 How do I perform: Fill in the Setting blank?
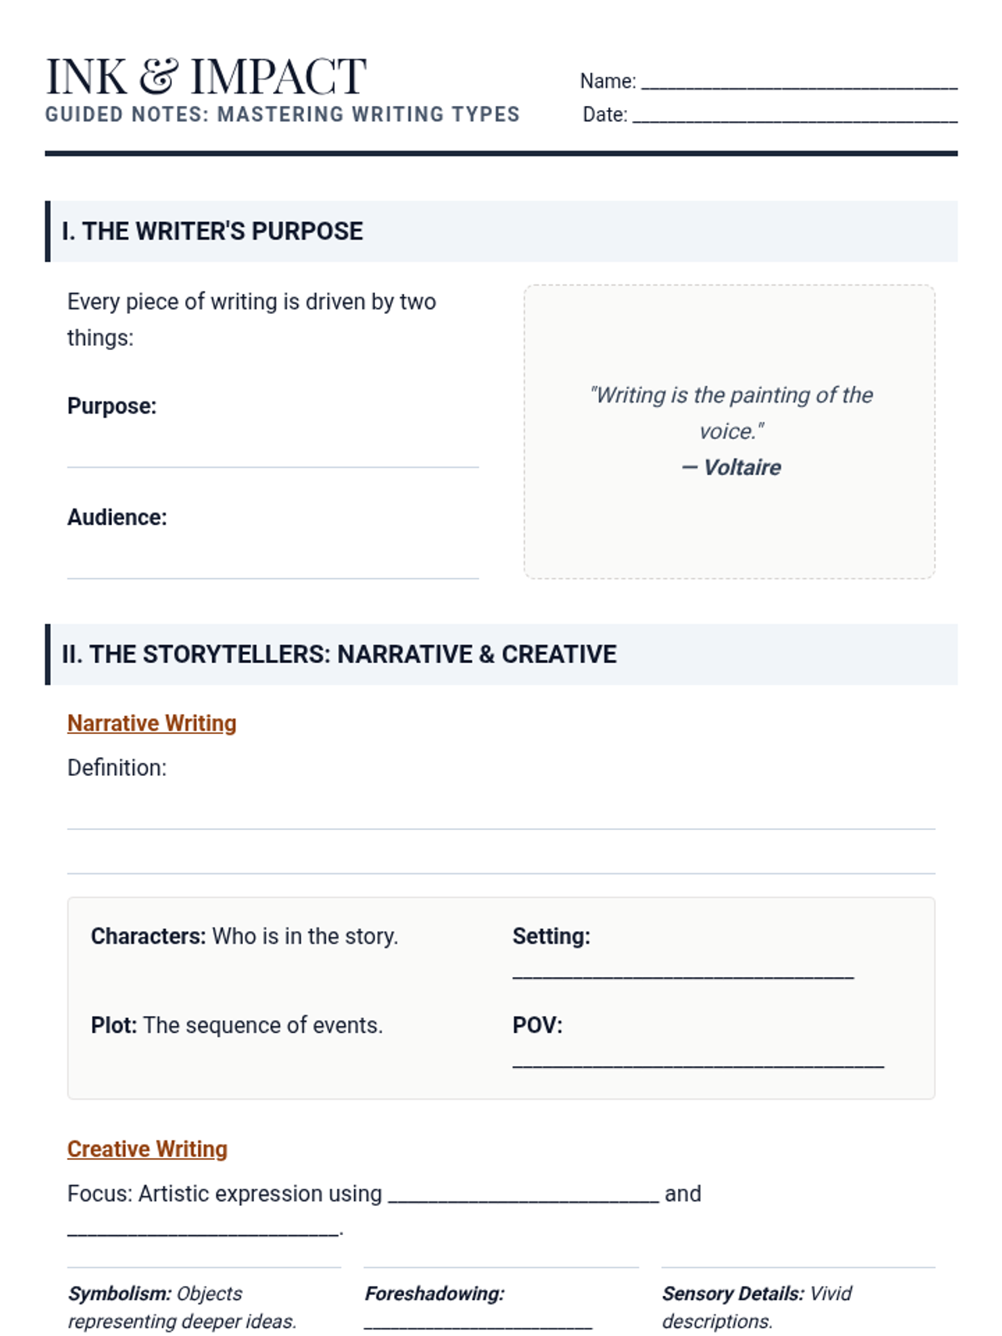pos(683,971)
